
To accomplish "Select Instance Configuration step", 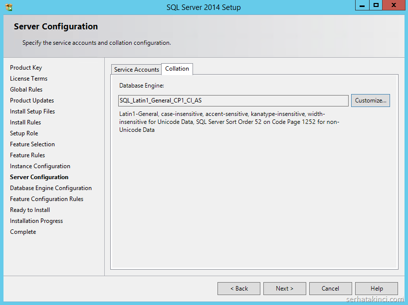I will (40, 166).
